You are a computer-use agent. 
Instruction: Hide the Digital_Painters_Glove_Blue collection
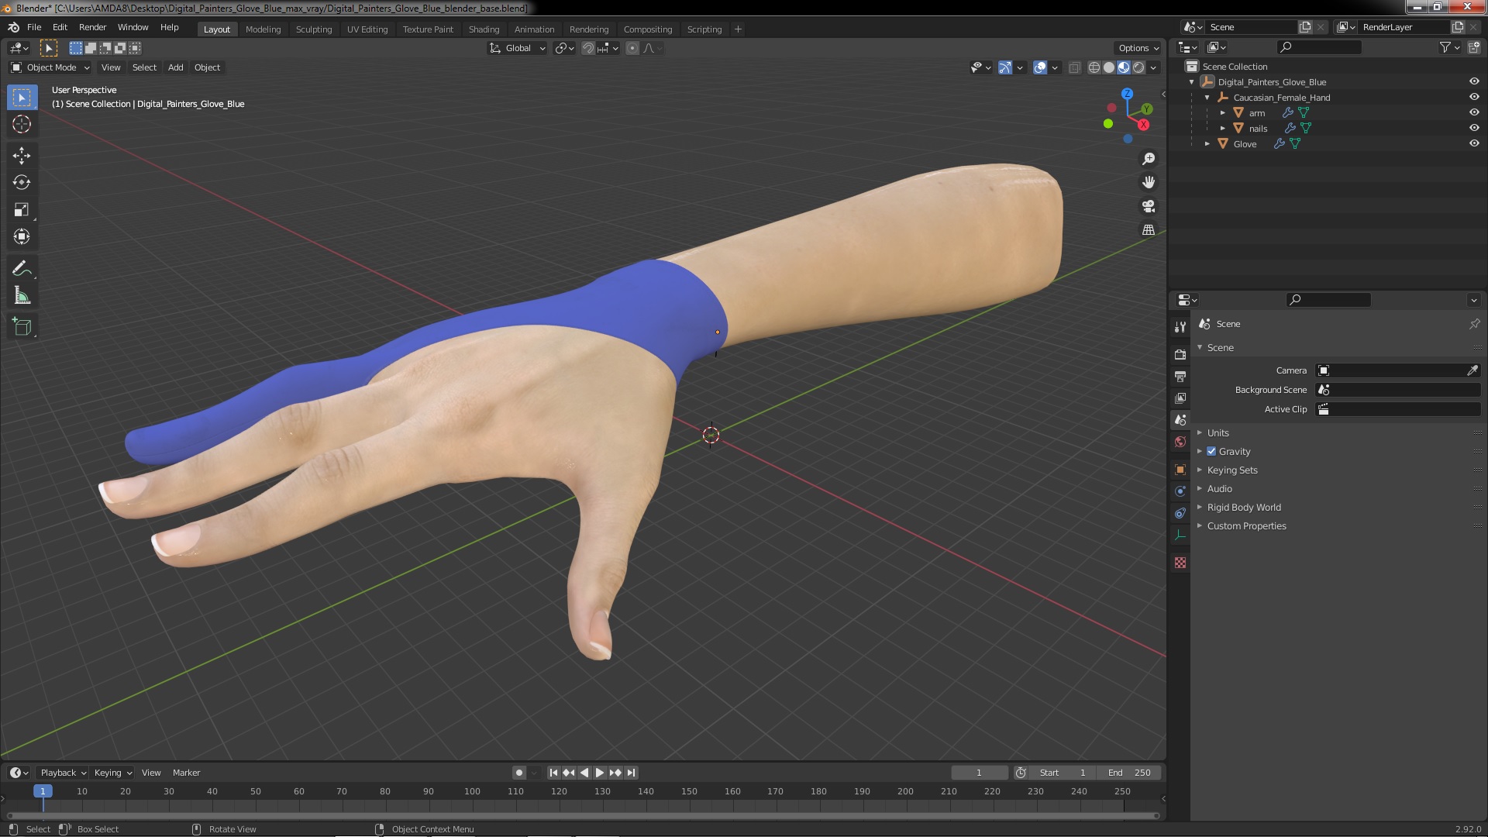pos(1474,81)
